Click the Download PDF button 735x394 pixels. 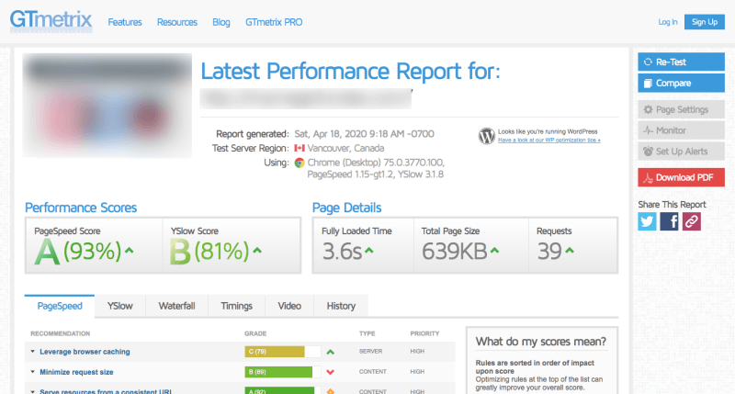coord(681,177)
